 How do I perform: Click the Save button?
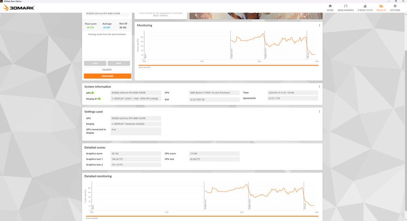pyautogui.click(x=119, y=63)
